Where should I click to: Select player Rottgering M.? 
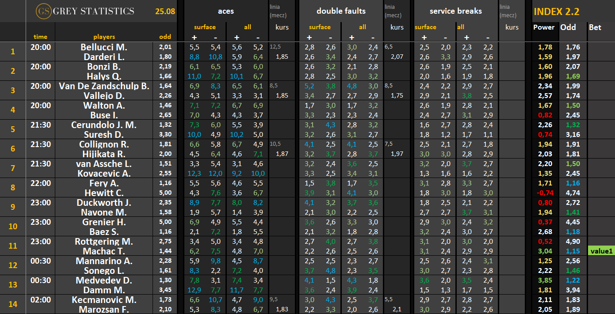(x=104, y=241)
